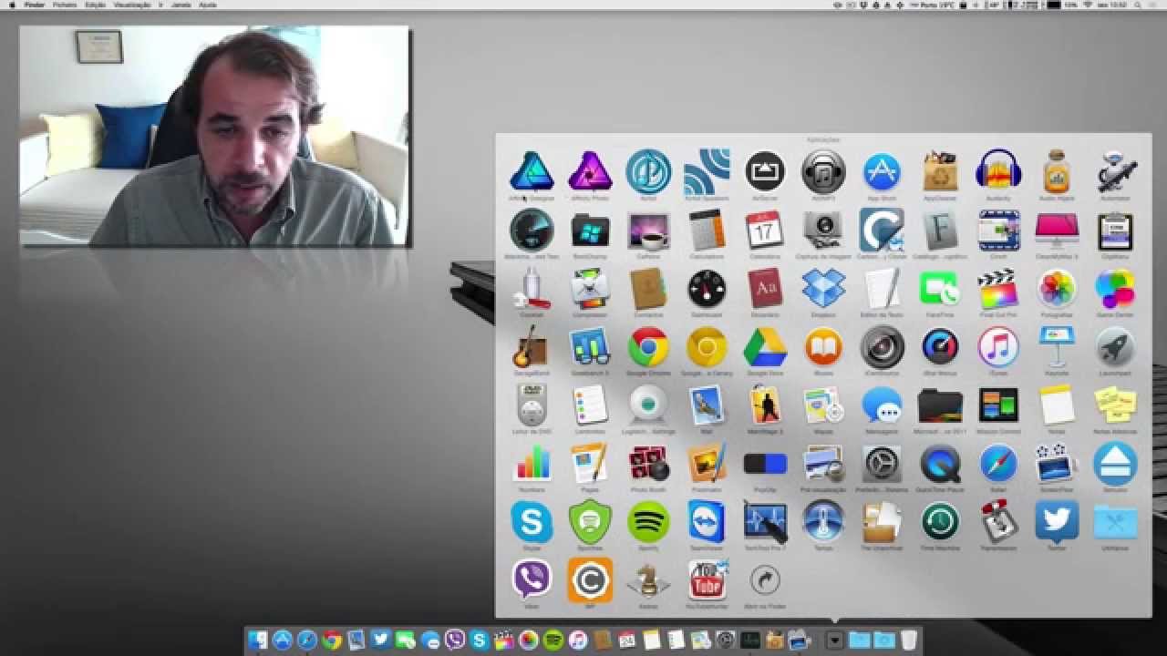Open the Janela menu
Screen dimensions: 1167x656
tap(181, 5)
